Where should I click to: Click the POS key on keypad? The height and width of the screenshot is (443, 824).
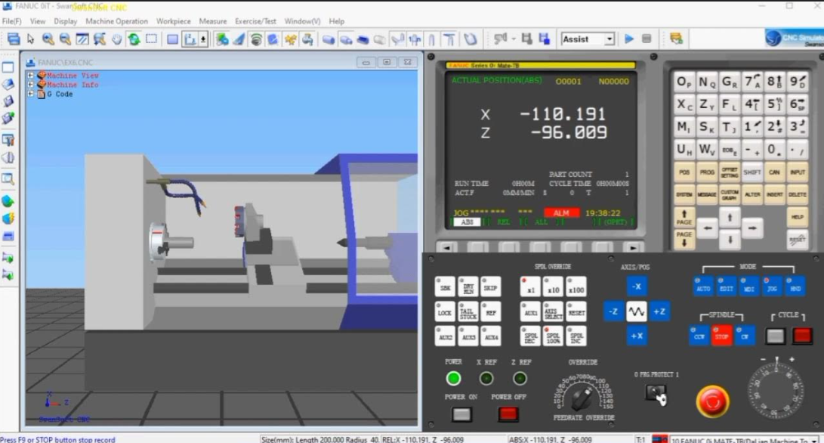pyautogui.click(x=684, y=172)
